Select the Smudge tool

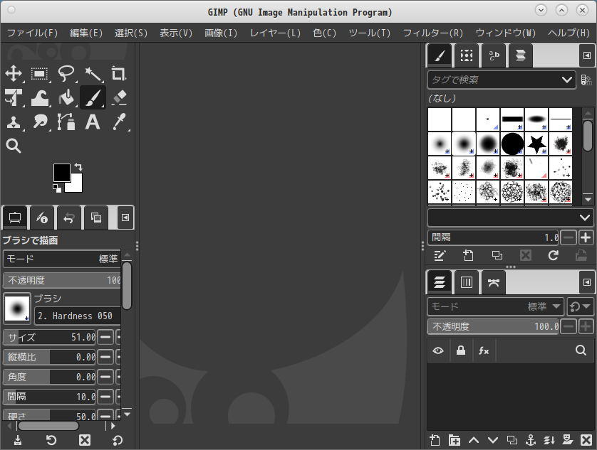(40, 122)
